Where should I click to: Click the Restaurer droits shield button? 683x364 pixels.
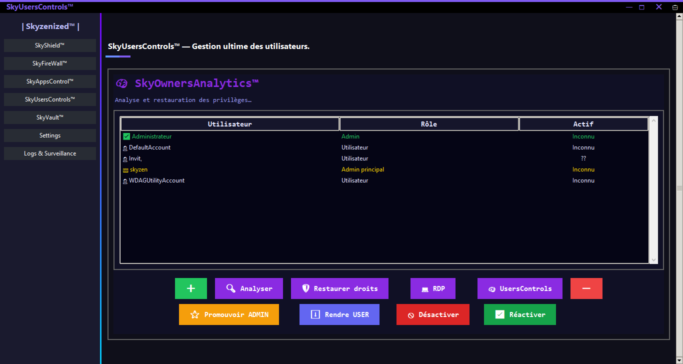pyautogui.click(x=339, y=288)
